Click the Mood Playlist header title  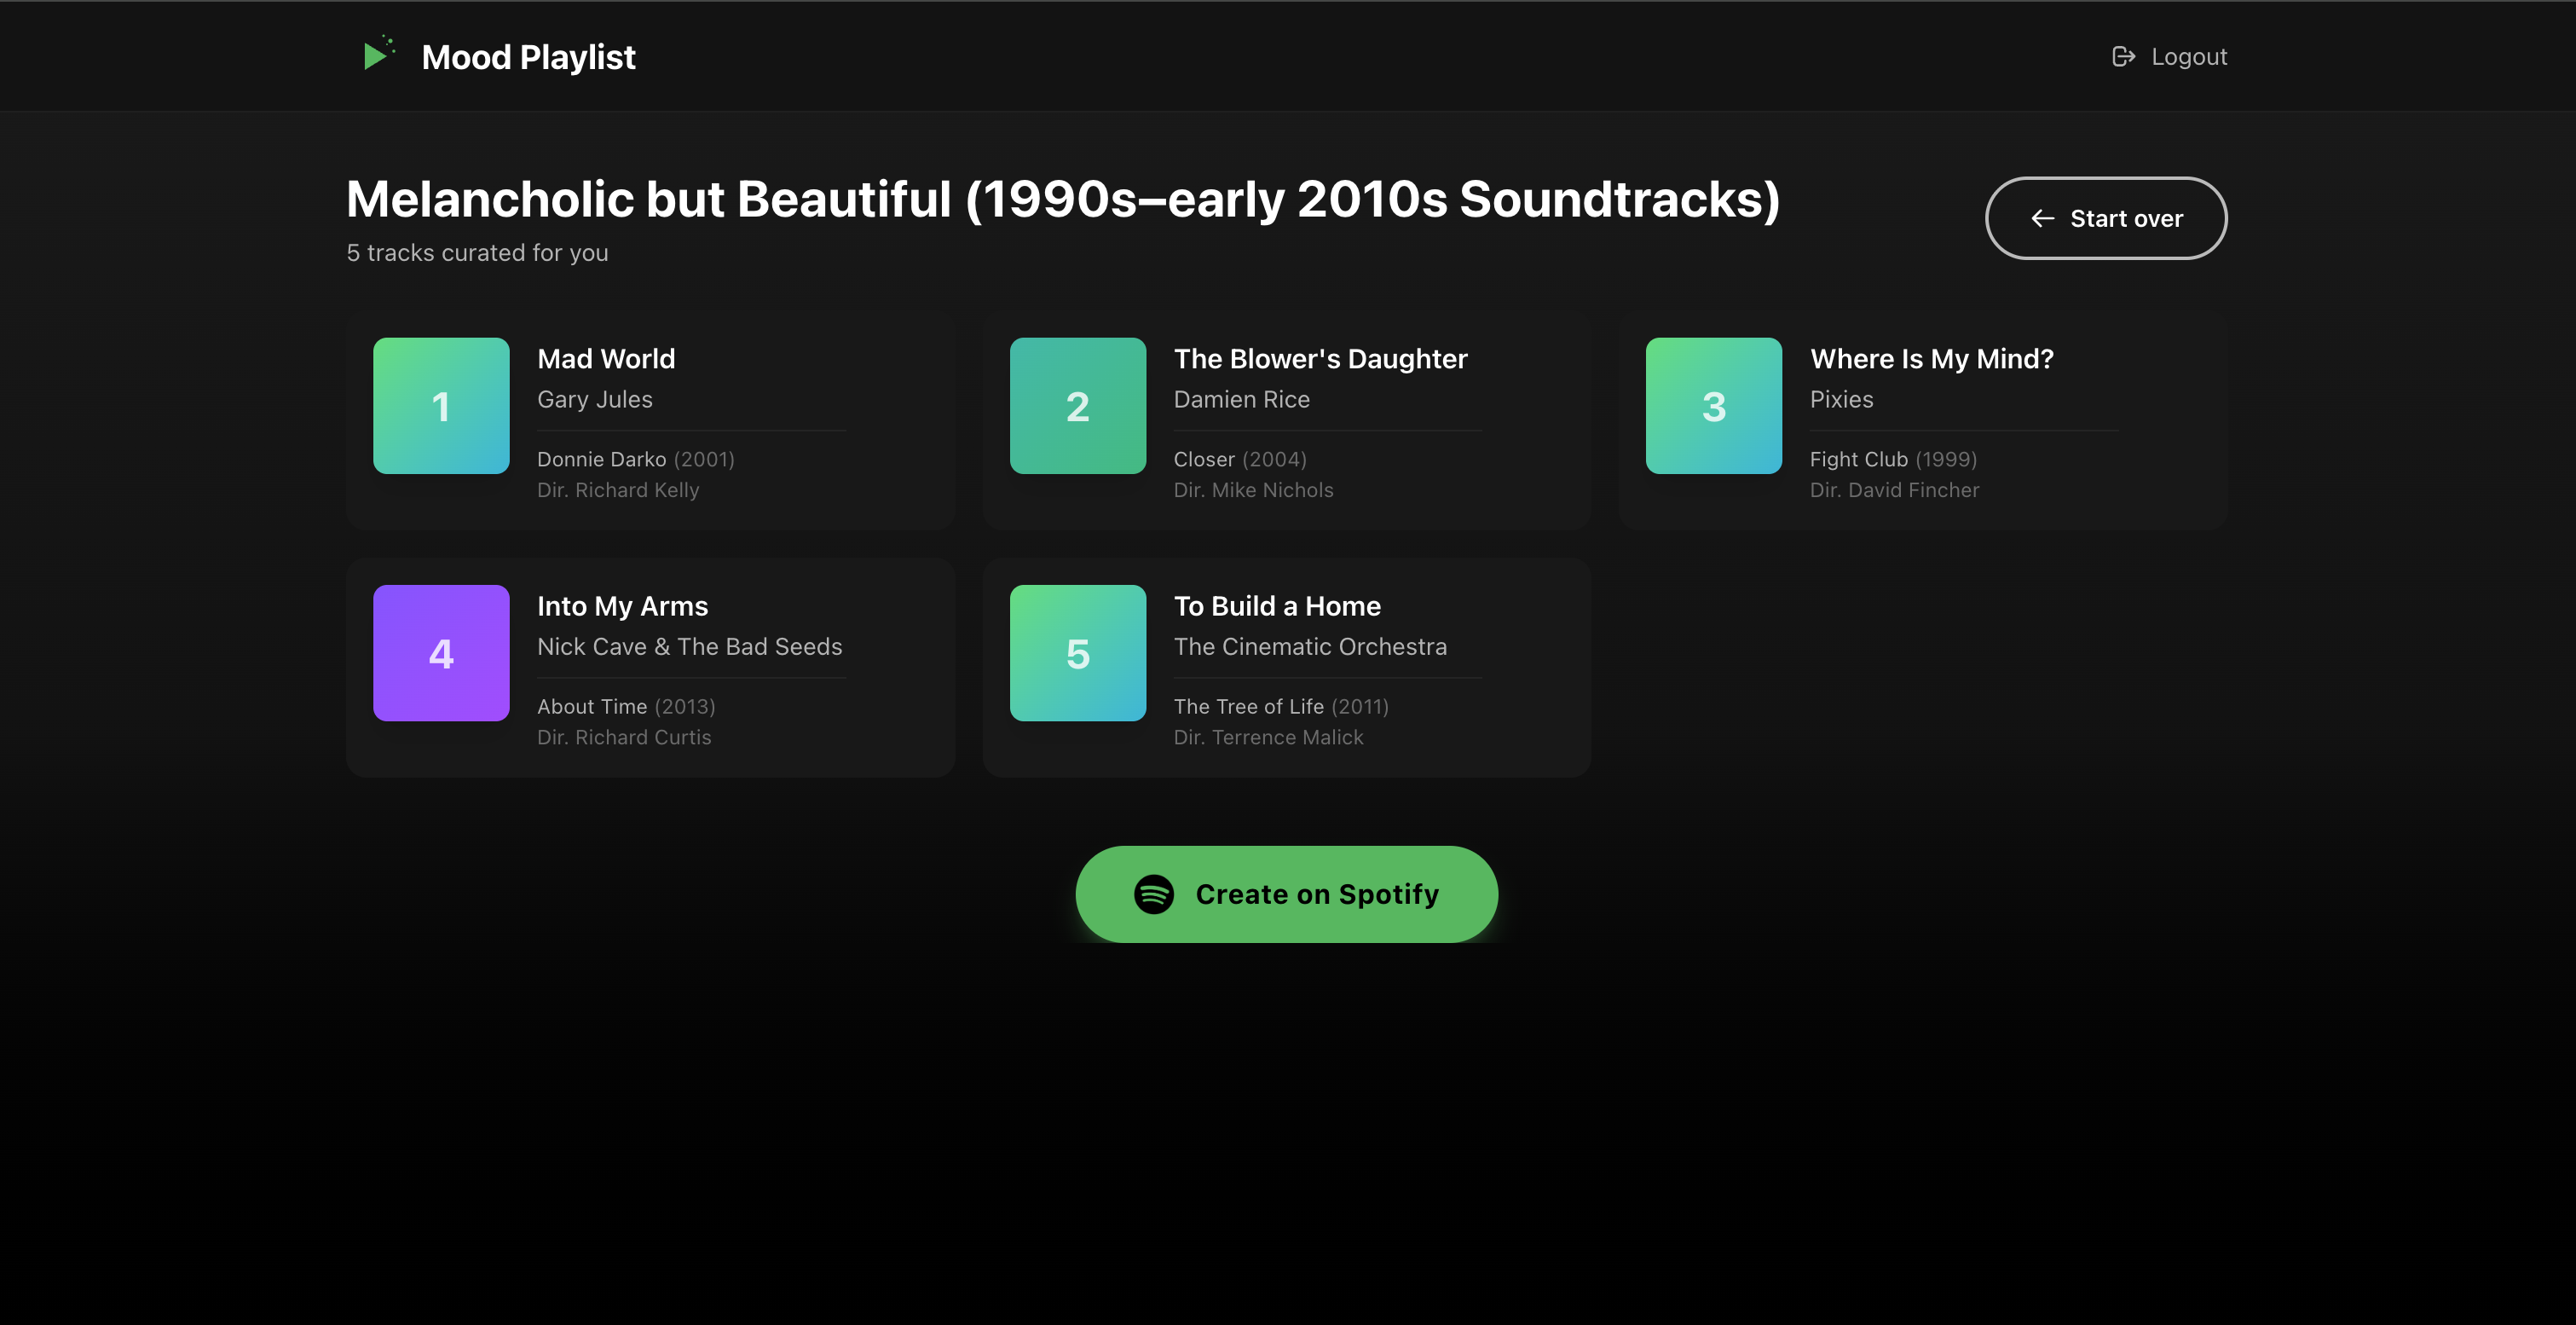coord(529,57)
